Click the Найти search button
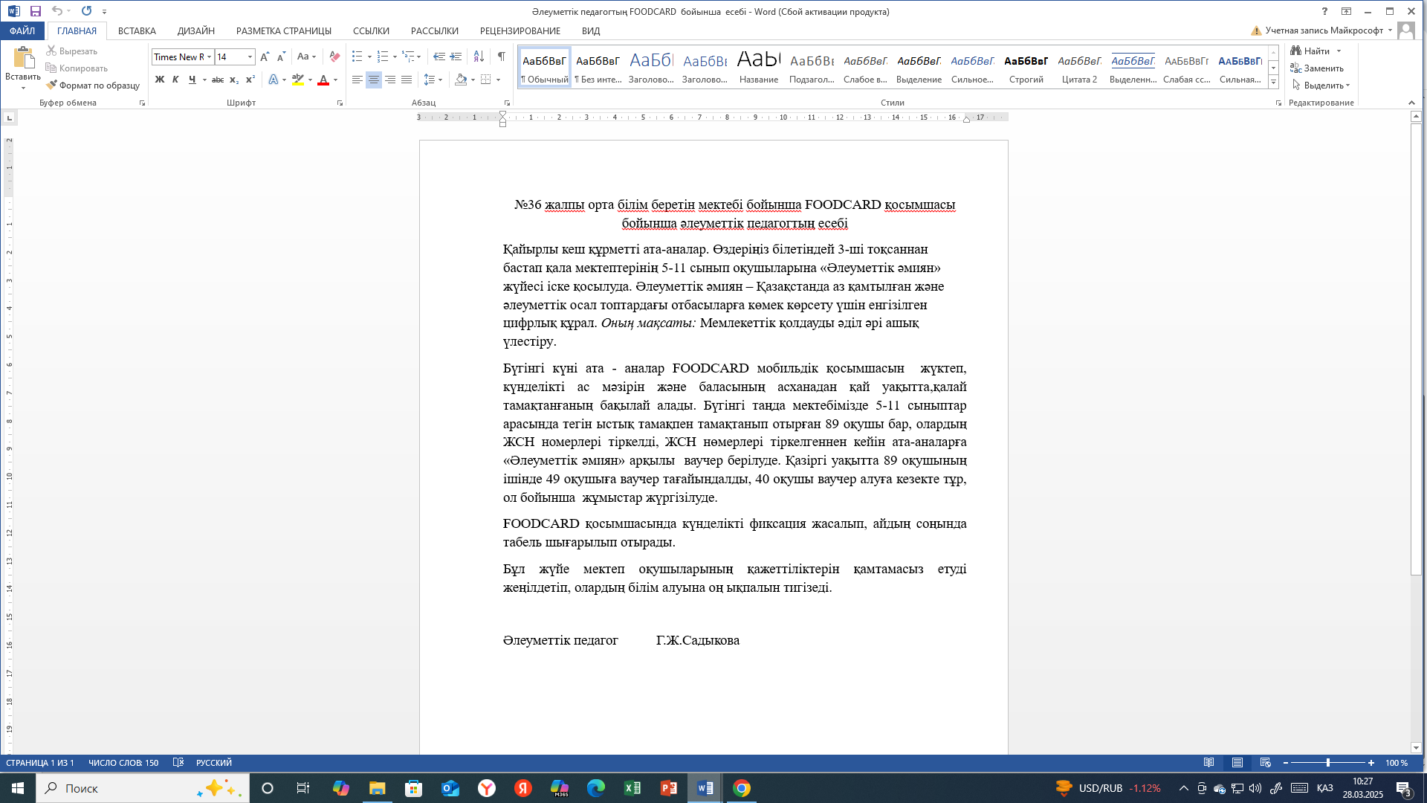The width and height of the screenshot is (1427, 803). [1310, 51]
